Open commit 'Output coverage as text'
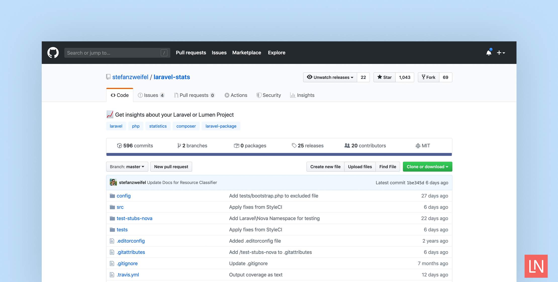558x282 pixels. (x=256, y=275)
